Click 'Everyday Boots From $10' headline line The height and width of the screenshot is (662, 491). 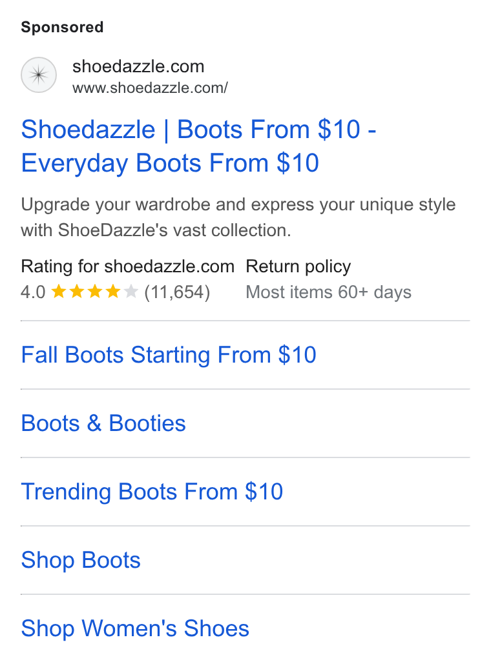tap(170, 163)
